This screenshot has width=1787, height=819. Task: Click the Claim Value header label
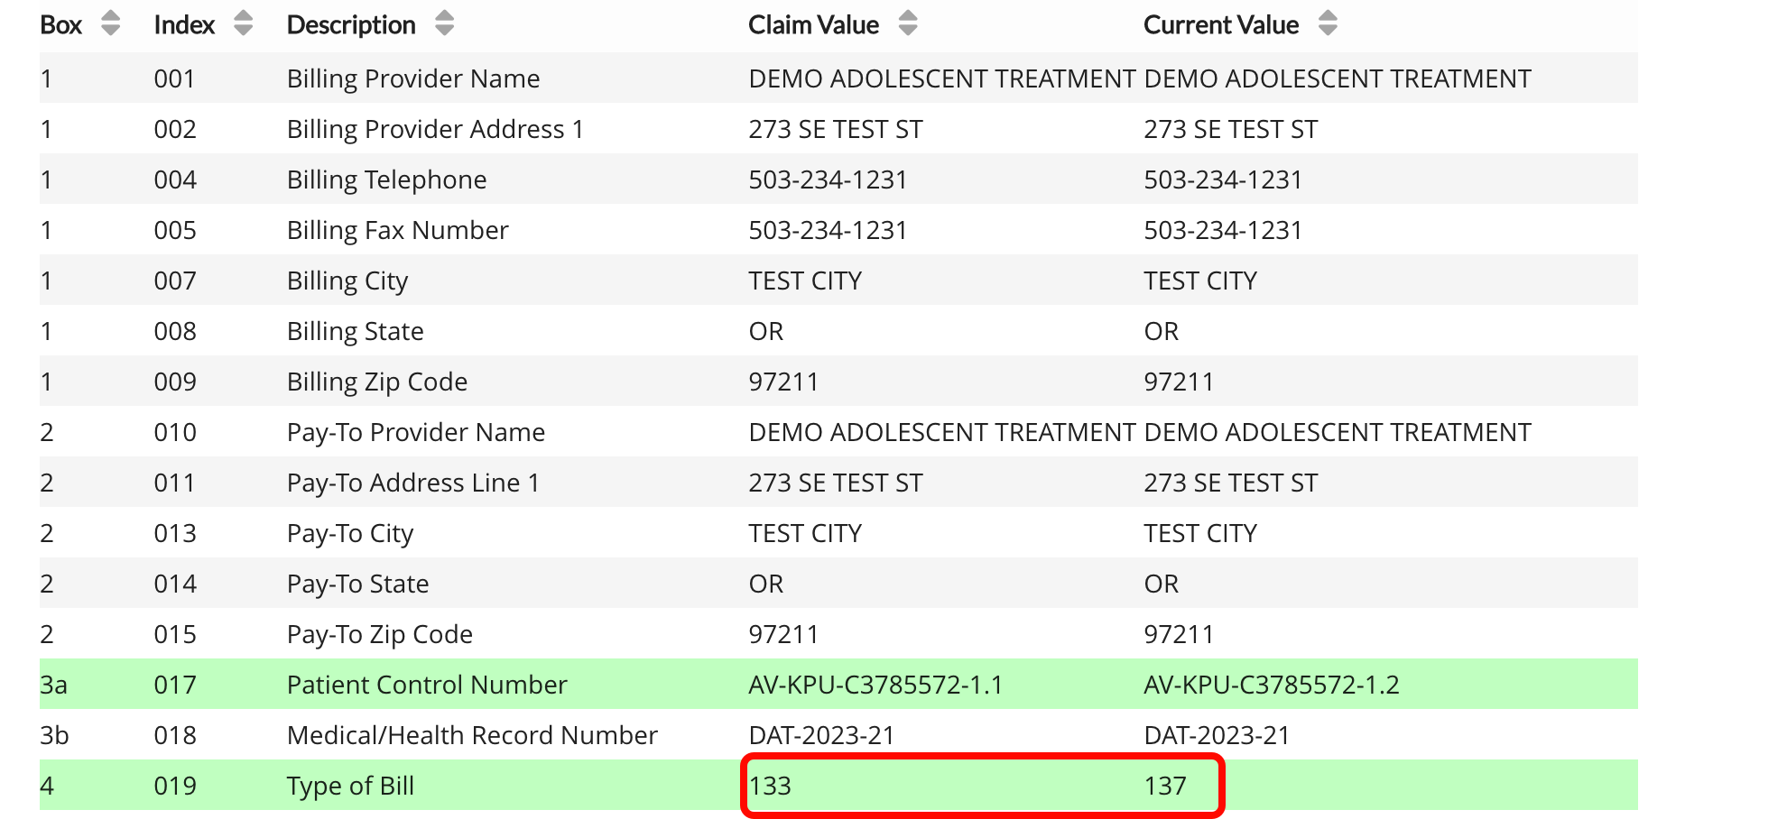[813, 25]
